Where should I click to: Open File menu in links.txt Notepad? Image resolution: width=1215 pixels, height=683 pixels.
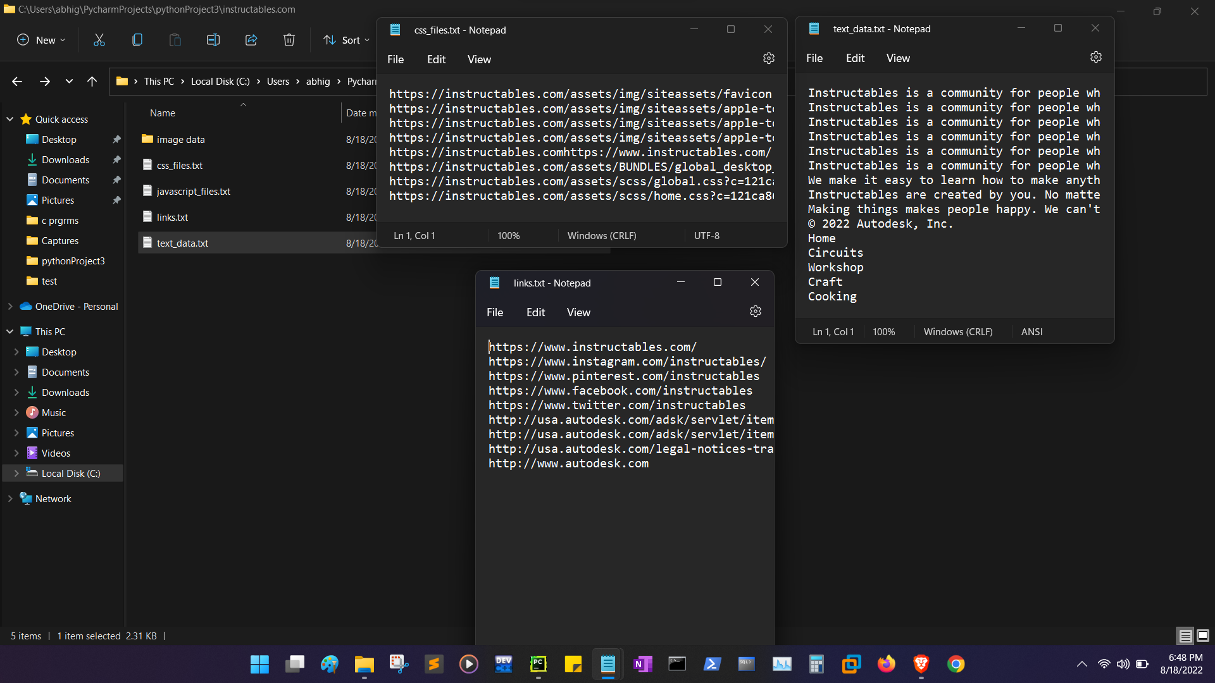point(495,312)
